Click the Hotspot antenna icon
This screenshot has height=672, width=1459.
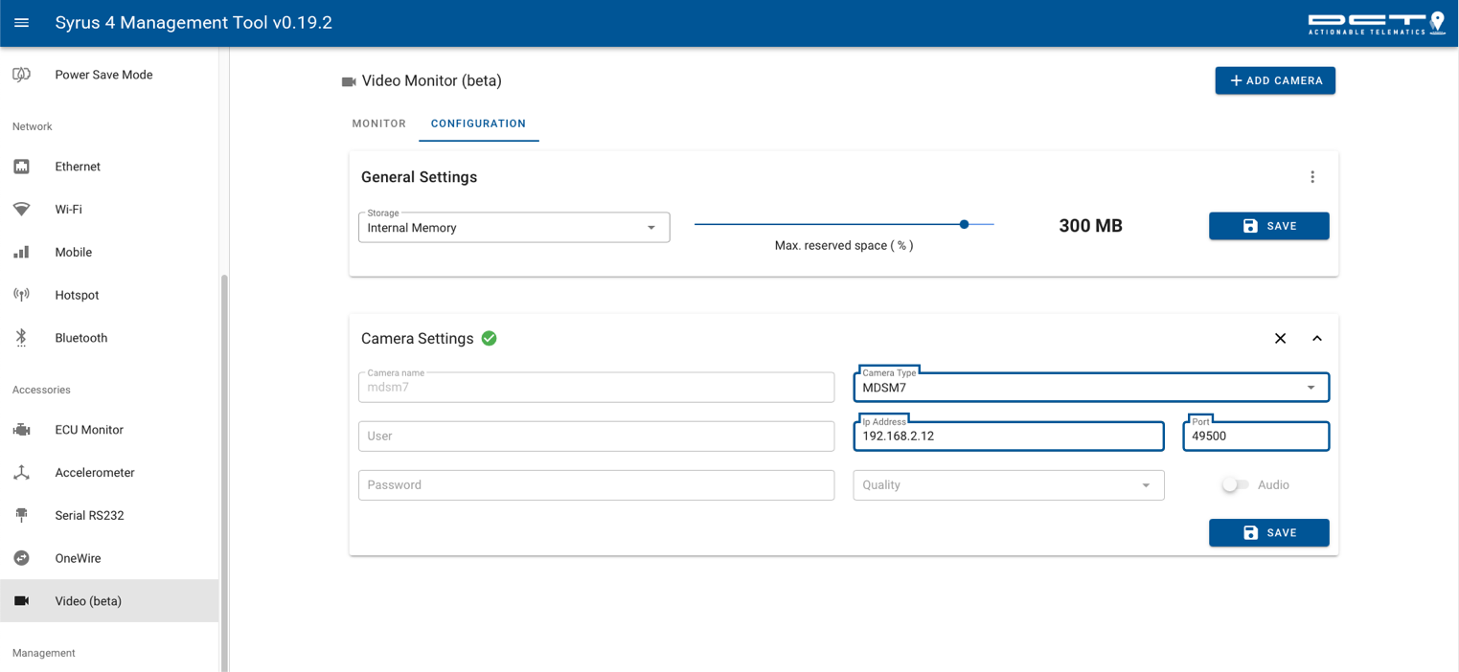click(x=21, y=295)
